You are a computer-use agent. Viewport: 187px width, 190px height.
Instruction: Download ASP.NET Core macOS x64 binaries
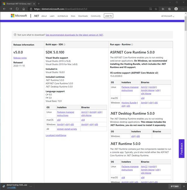[x=143, y=98]
